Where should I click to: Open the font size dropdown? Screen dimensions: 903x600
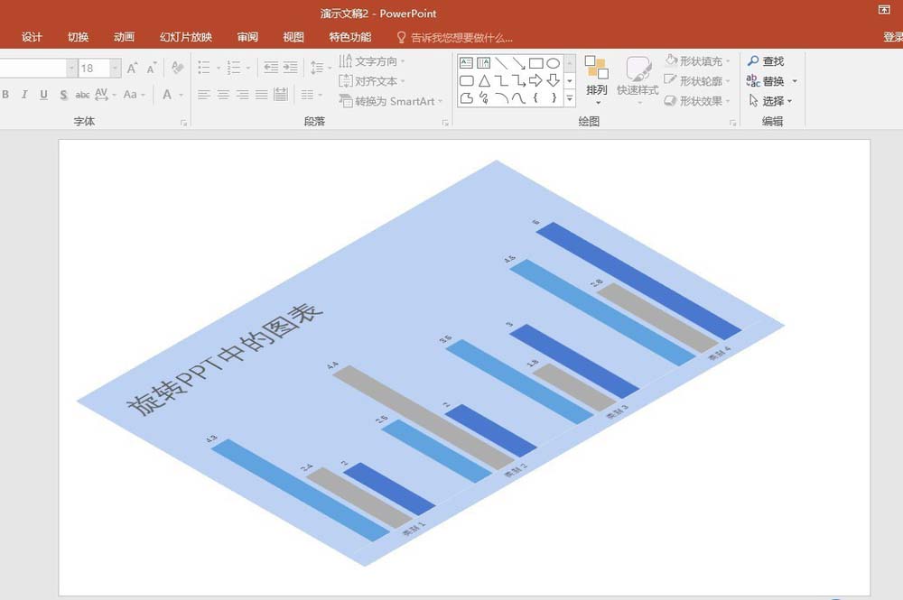[116, 68]
